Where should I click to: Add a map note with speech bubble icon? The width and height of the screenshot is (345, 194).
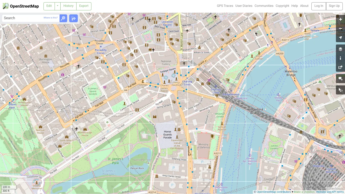click(340, 79)
